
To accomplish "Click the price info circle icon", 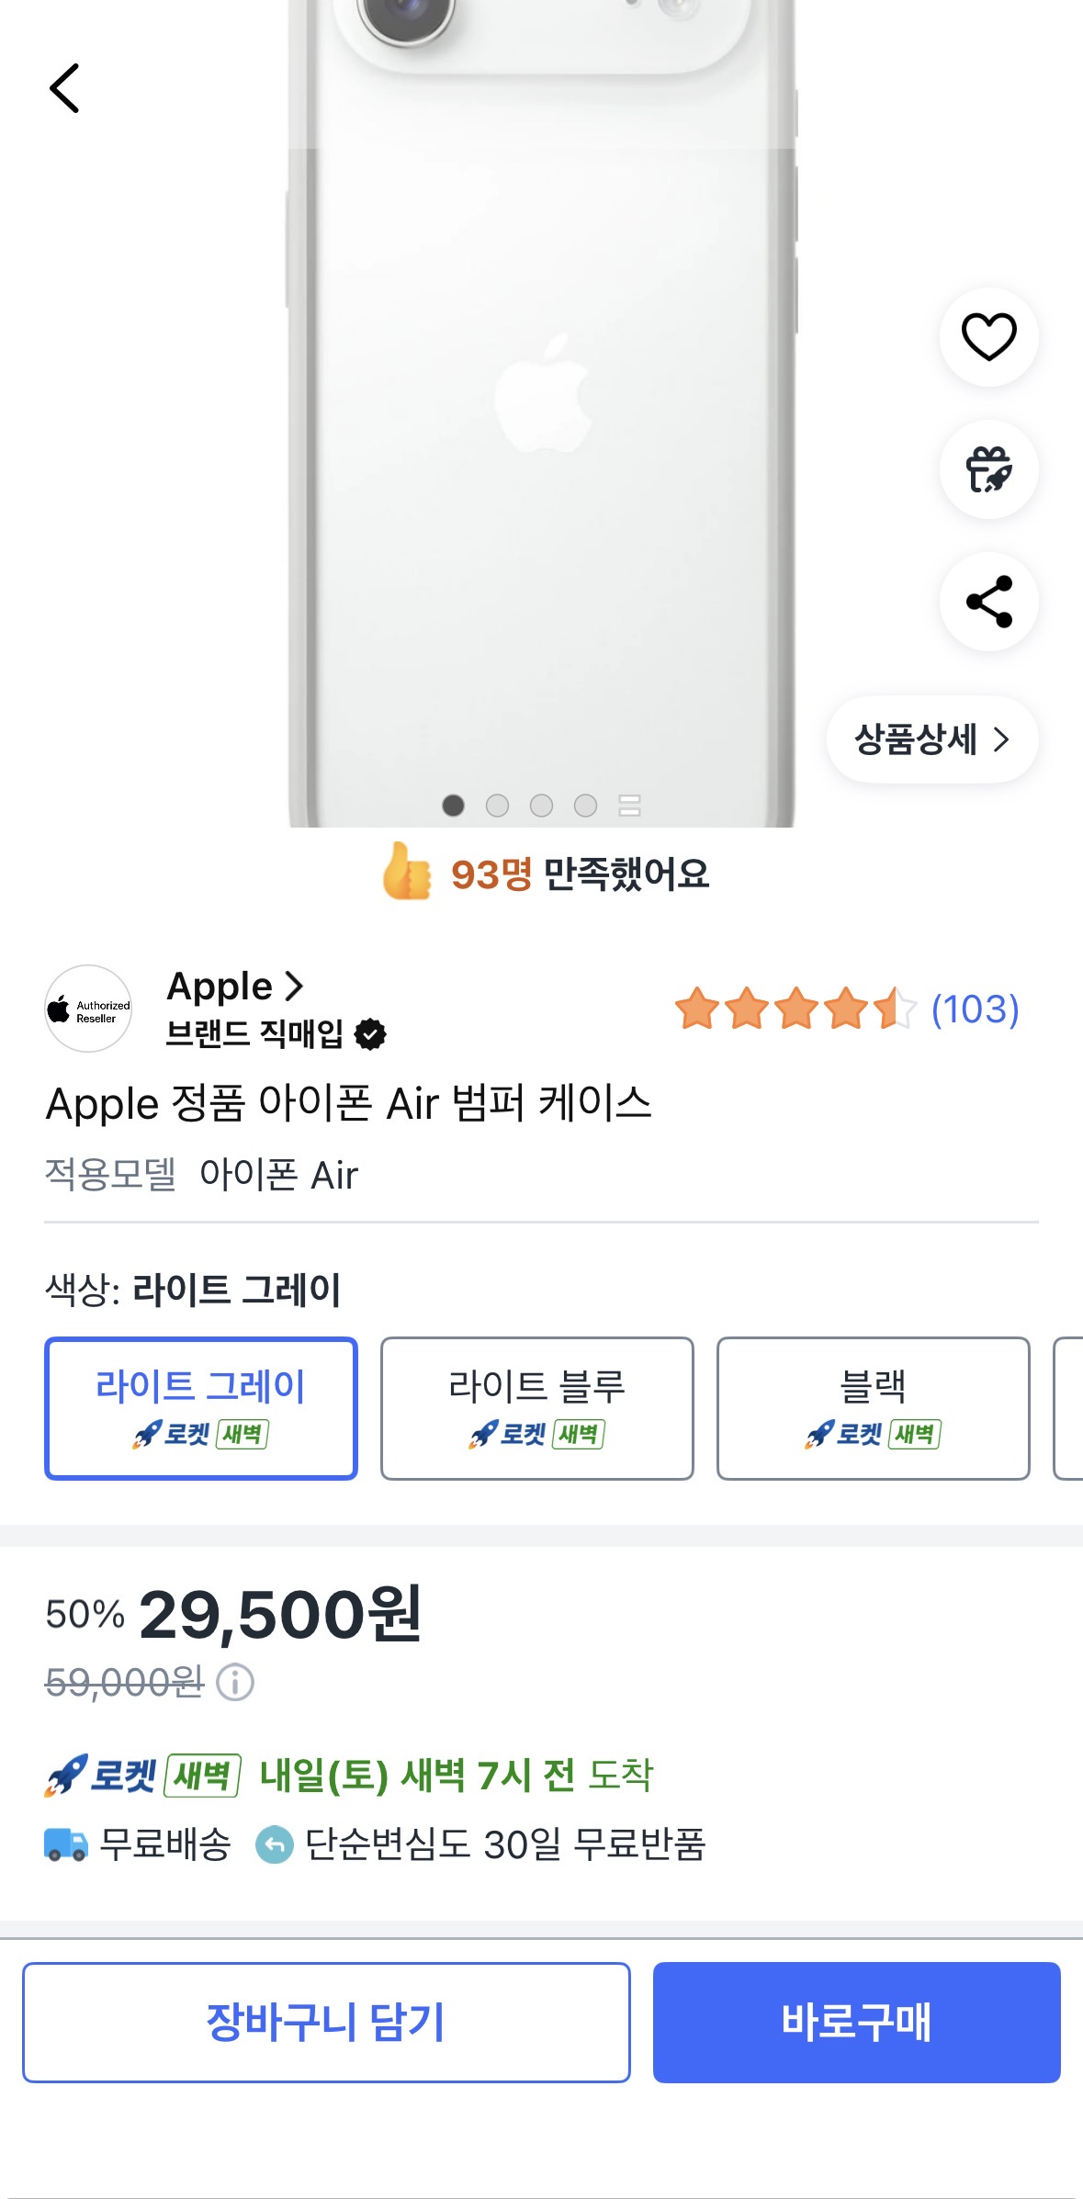I will tap(235, 1683).
